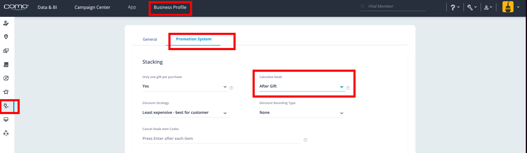The image size is (527, 153).
Task: Open the help question mark menu
Action: point(455,7)
